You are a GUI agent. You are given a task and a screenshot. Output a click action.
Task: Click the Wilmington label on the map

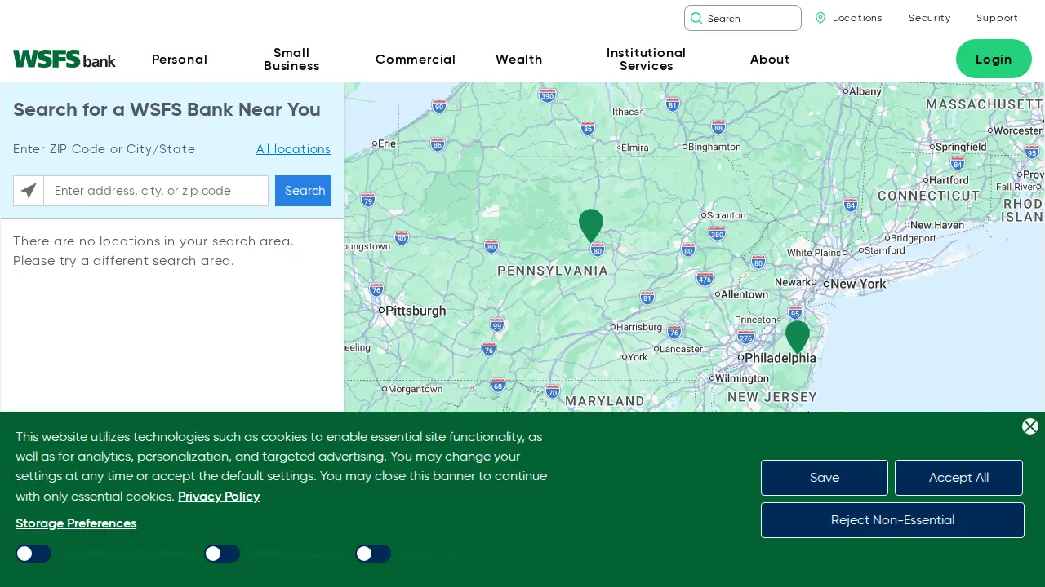742,378
